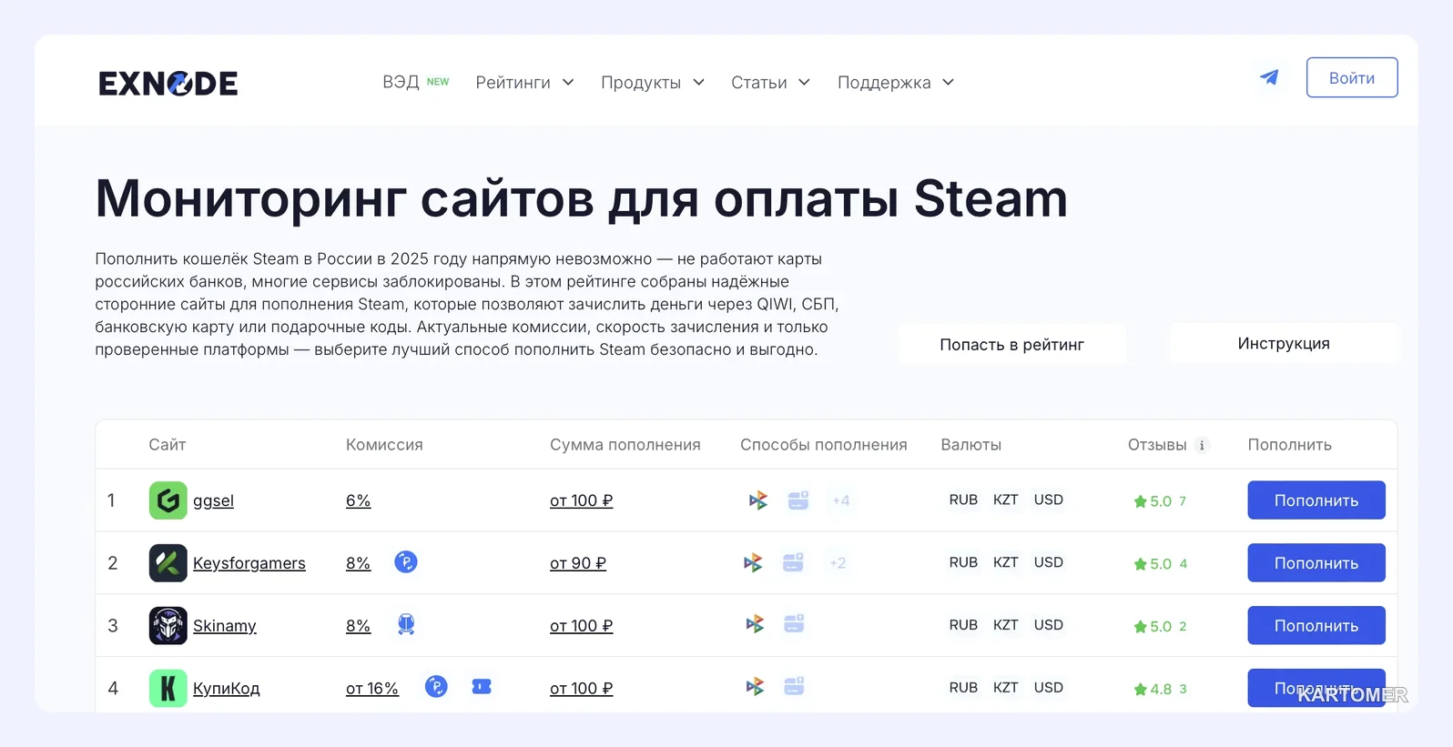Click the bank card icon in КупиКод row
The height and width of the screenshot is (747, 1453).
(x=794, y=687)
